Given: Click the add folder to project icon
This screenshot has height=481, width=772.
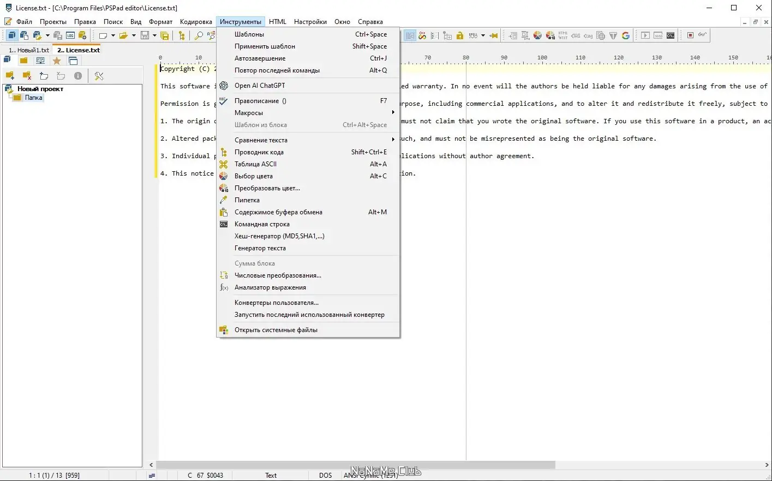Looking at the screenshot, I should [10, 76].
